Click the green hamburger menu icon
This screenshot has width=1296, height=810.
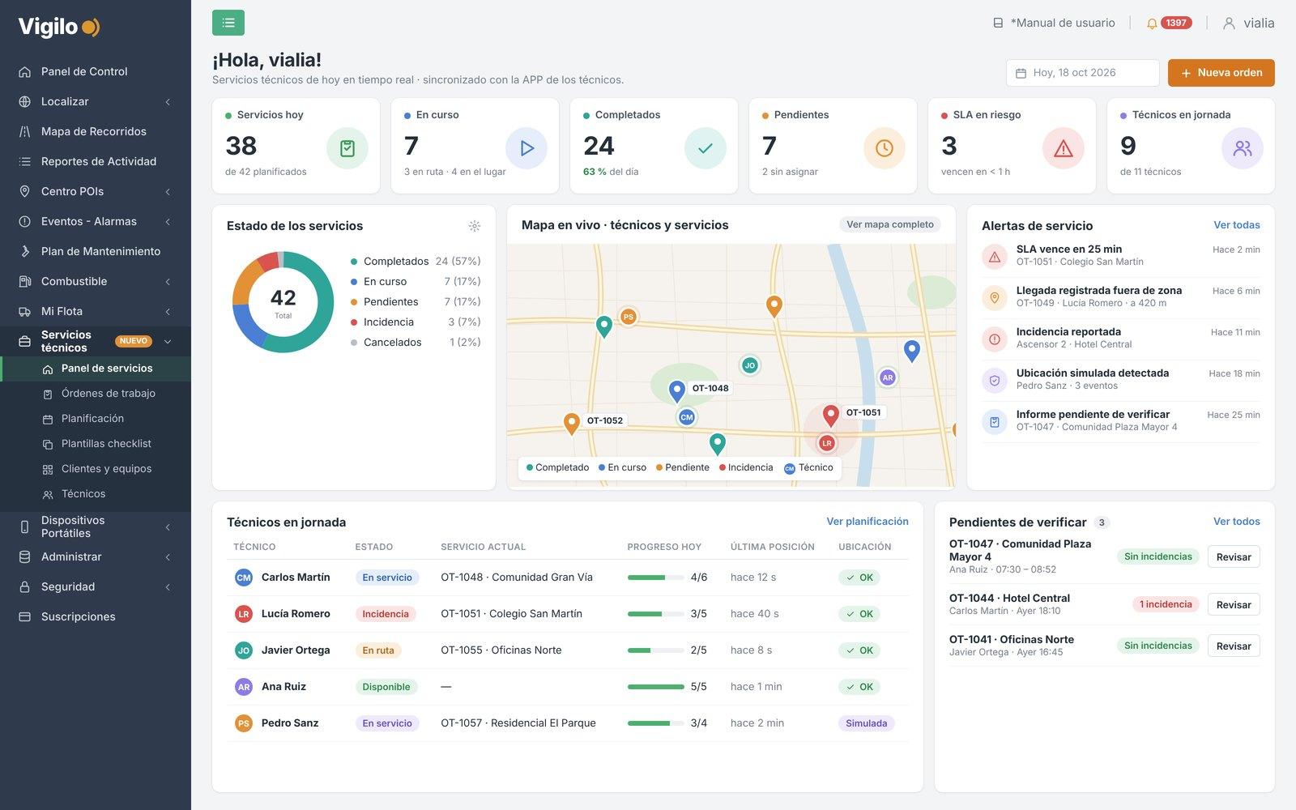point(228,23)
